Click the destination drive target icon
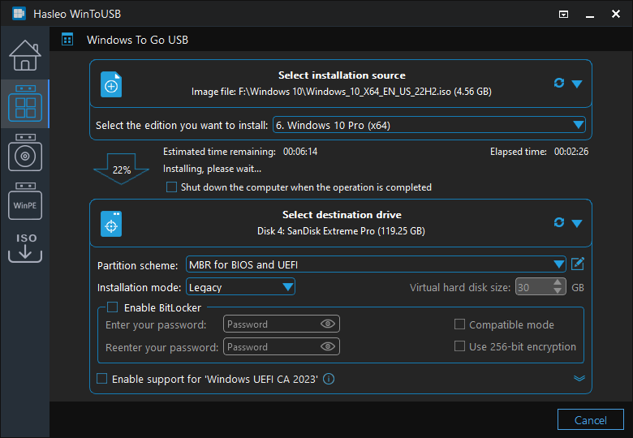 (111, 224)
